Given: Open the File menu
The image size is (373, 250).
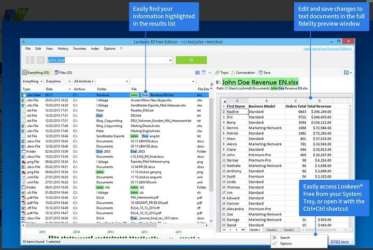Looking at the screenshot, I should [x=28, y=49].
